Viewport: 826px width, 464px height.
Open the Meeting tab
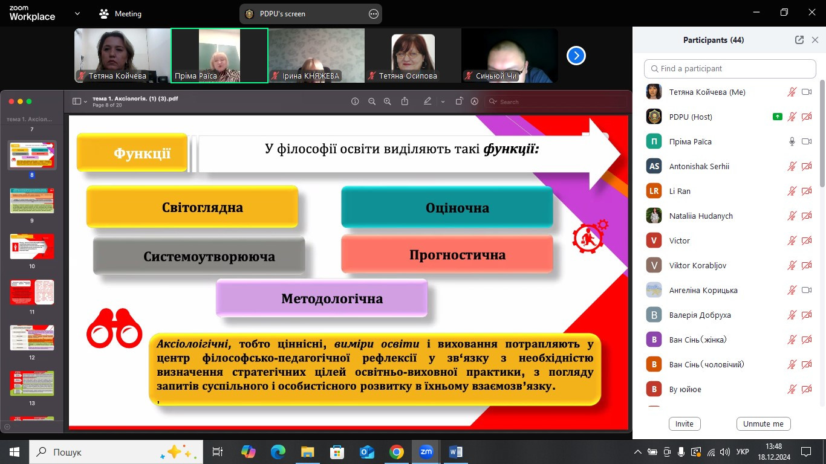pos(120,13)
